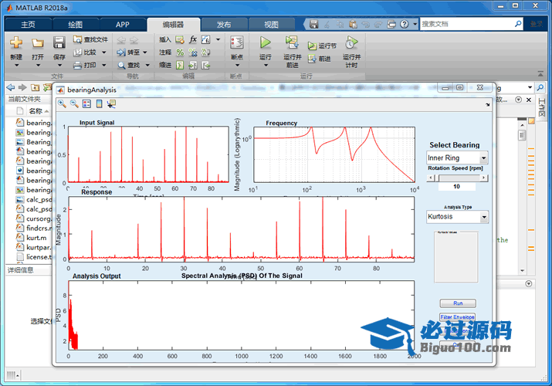Click zoom out icon in bearingAnalysis toolbar

click(74, 103)
